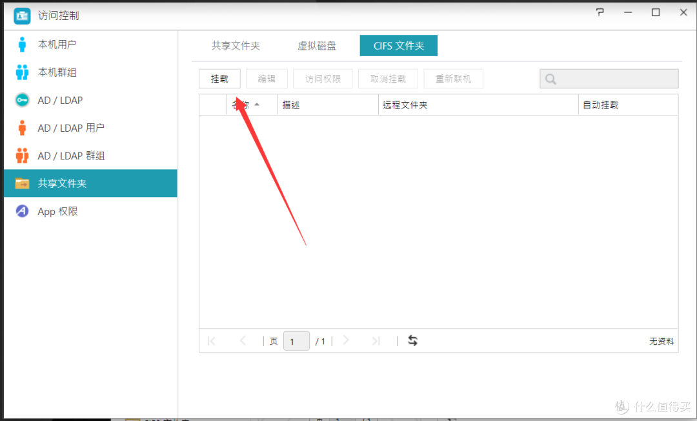Select the AD / LDAP key icon
The width and height of the screenshot is (697, 421).
point(23,100)
